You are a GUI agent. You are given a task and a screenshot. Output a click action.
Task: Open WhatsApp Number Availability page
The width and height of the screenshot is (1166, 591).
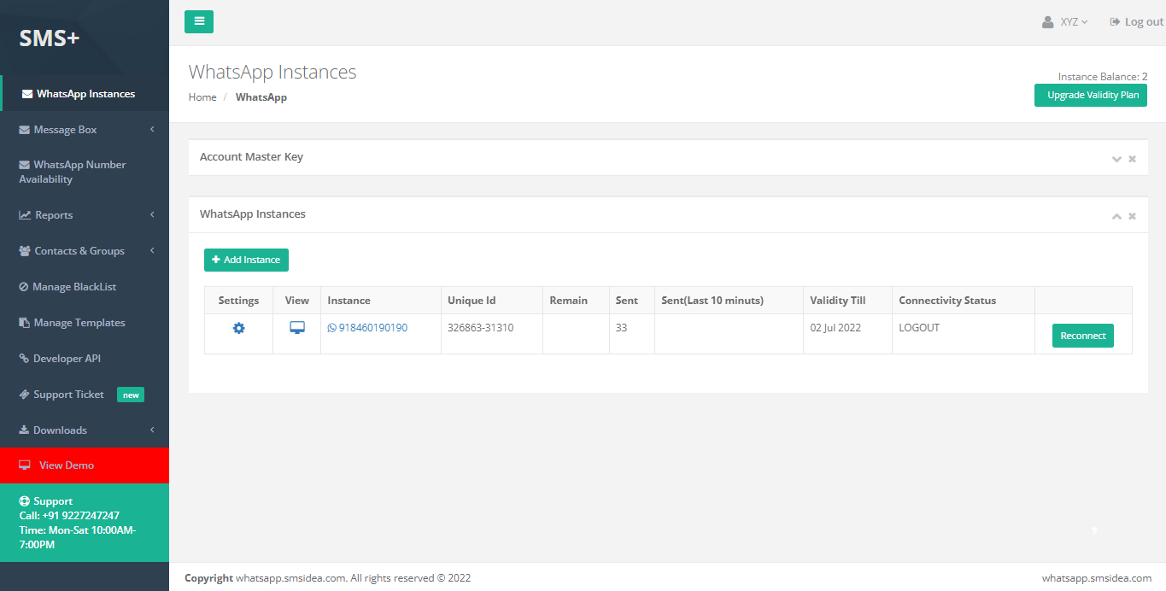[x=85, y=172]
